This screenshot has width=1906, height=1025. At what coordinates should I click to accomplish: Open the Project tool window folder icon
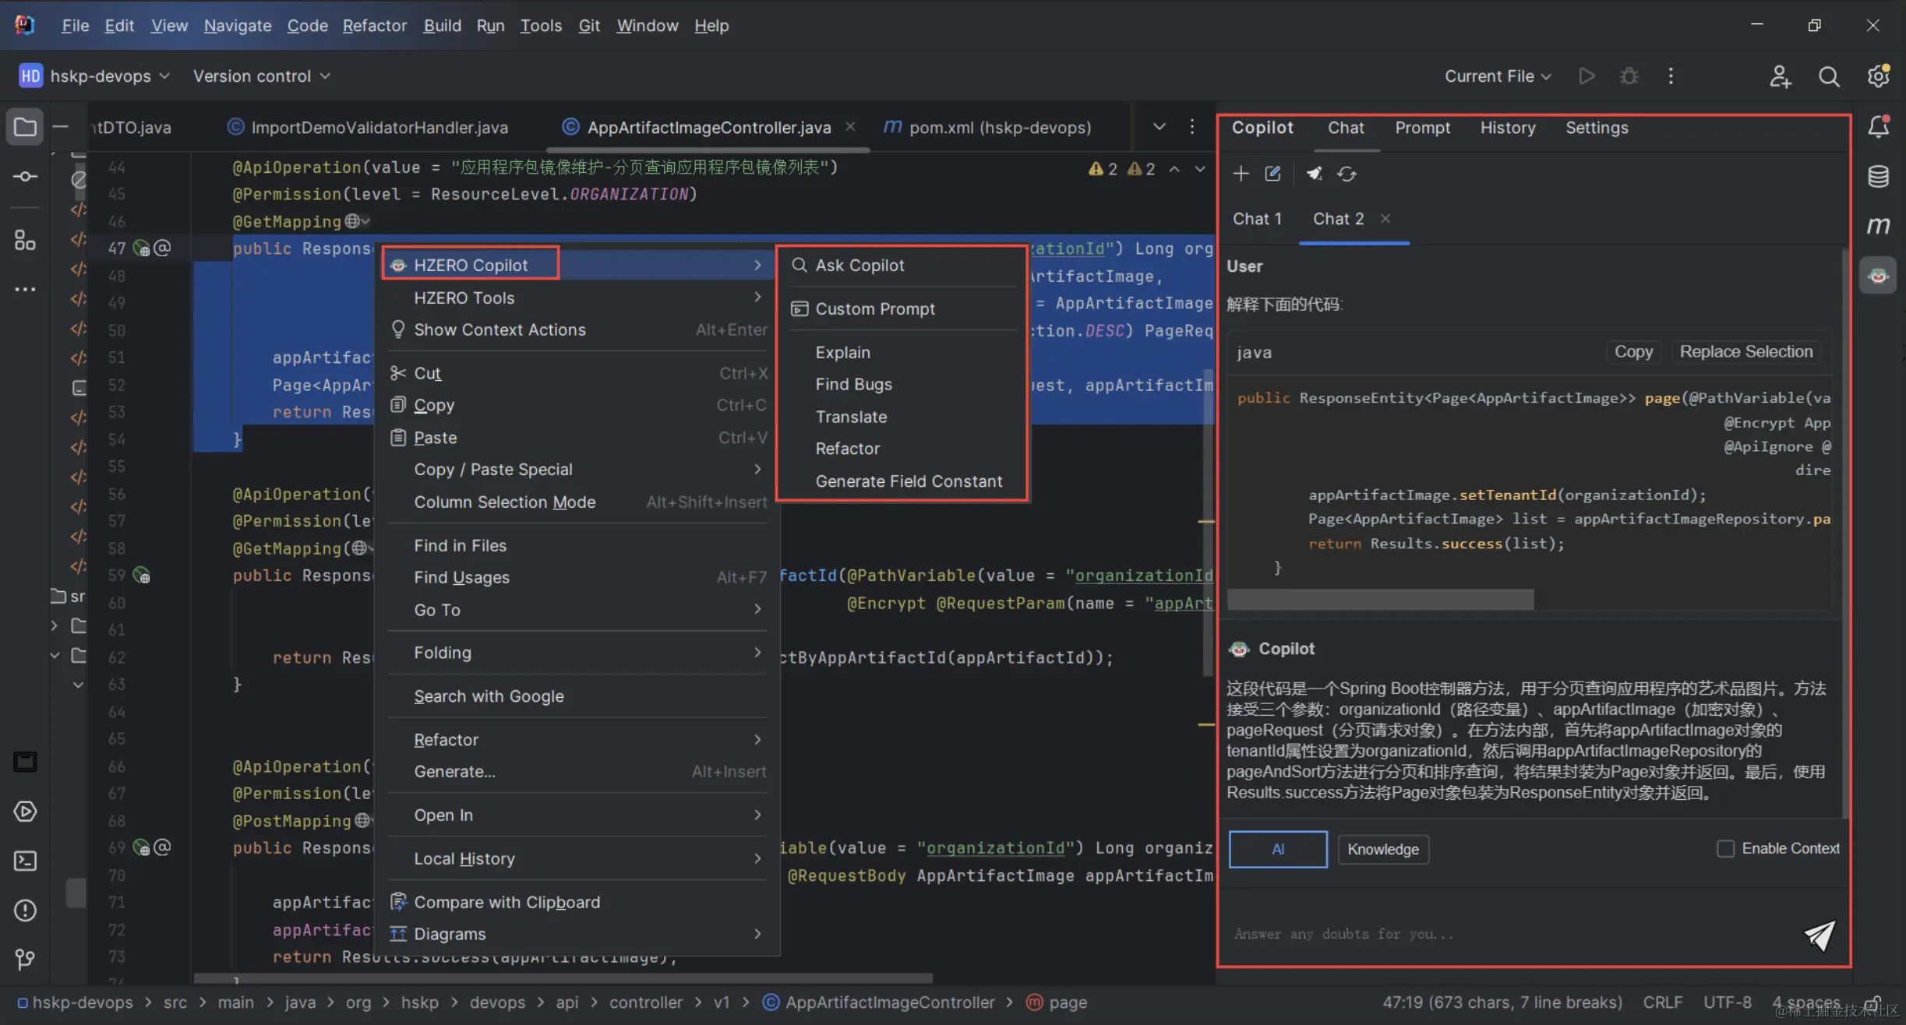click(x=25, y=127)
